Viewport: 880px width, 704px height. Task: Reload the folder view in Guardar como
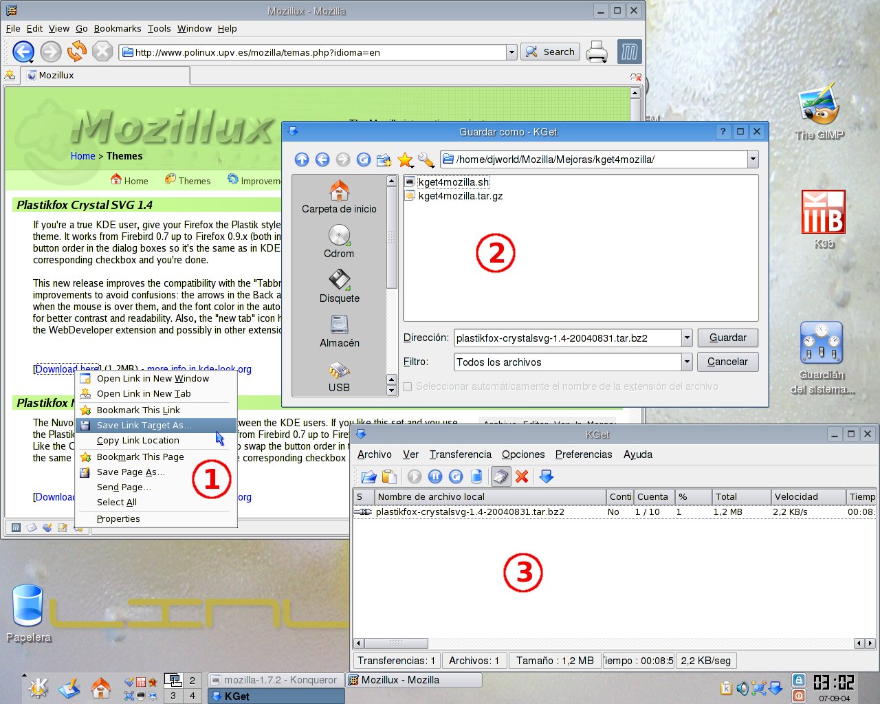click(x=364, y=159)
